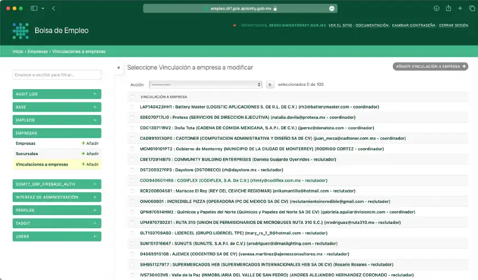The image size is (478, 280).
Task: Click the Bolsa de Empleo logo
Action: click(x=20, y=31)
